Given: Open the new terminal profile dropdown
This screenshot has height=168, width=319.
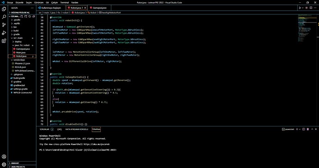Looking at the screenshot, I should coord(300,129).
